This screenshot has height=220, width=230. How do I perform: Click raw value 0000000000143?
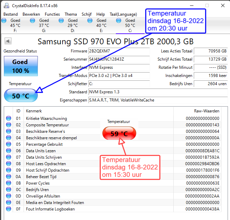pos(203,125)
